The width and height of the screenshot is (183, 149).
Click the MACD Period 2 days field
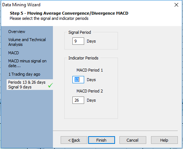(x=78, y=100)
